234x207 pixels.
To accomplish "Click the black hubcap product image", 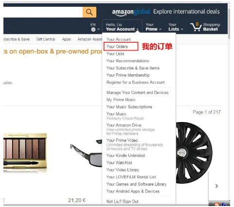I will click(x=193, y=153).
